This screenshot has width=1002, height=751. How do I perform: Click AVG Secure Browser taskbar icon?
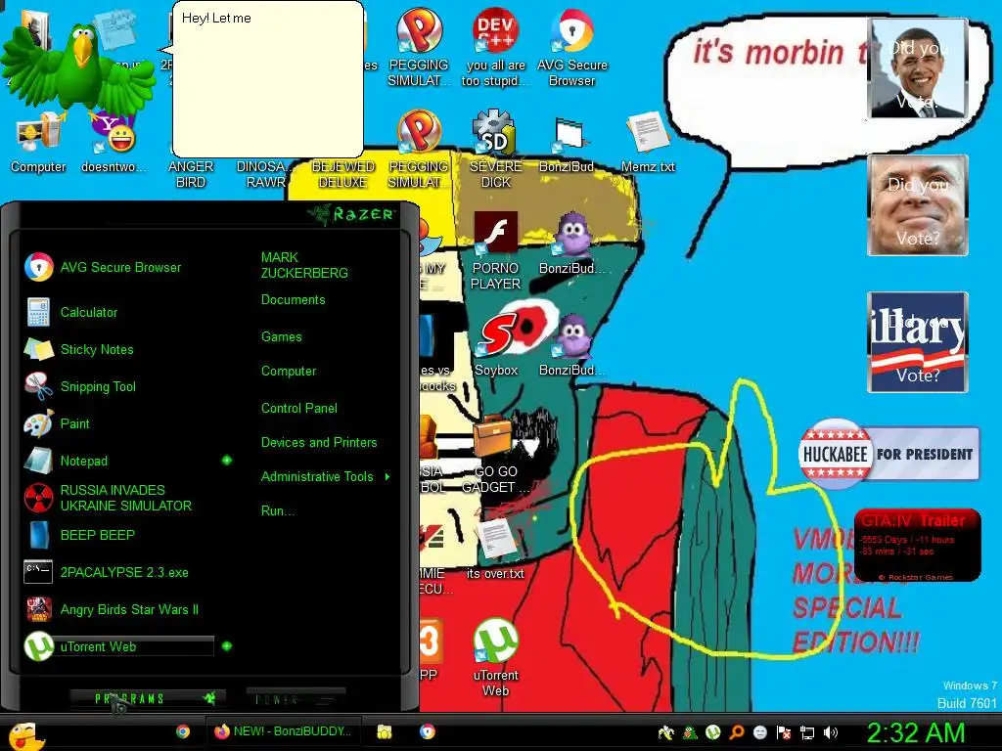(x=428, y=731)
